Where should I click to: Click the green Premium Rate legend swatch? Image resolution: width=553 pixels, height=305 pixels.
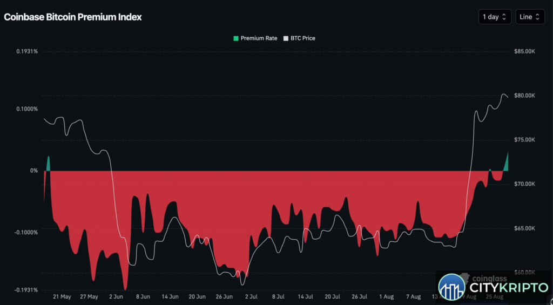pyautogui.click(x=236, y=38)
